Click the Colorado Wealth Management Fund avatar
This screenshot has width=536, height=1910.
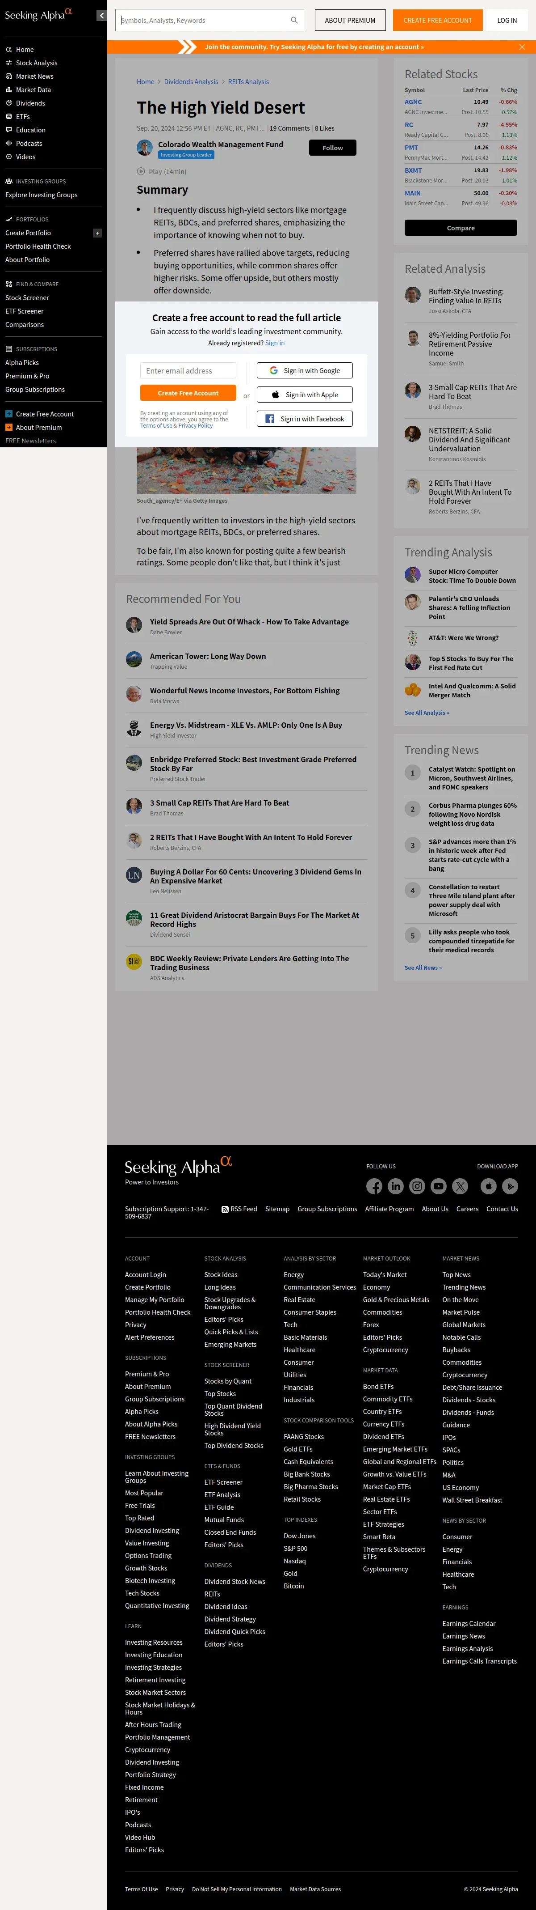coord(145,148)
